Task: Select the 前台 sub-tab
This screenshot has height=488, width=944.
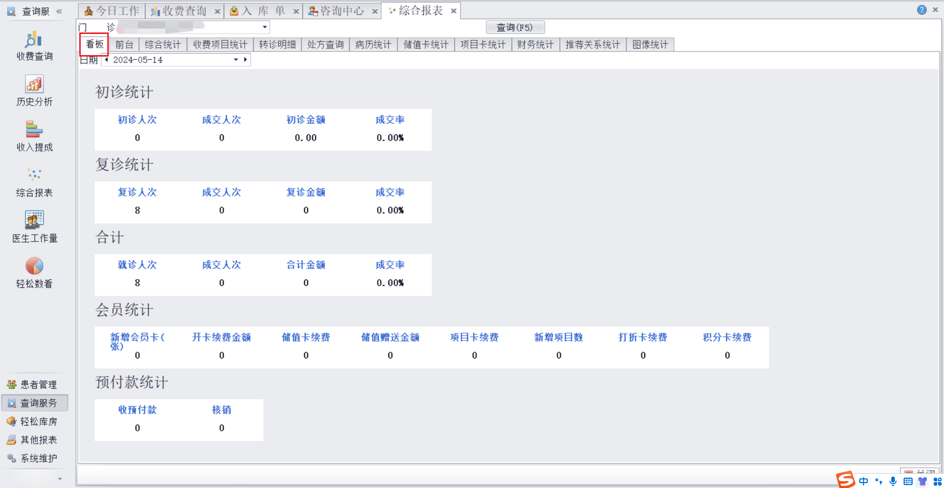Action: pos(124,45)
